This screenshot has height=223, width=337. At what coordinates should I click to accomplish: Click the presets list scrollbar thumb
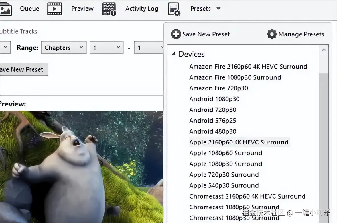click(x=324, y=148)
